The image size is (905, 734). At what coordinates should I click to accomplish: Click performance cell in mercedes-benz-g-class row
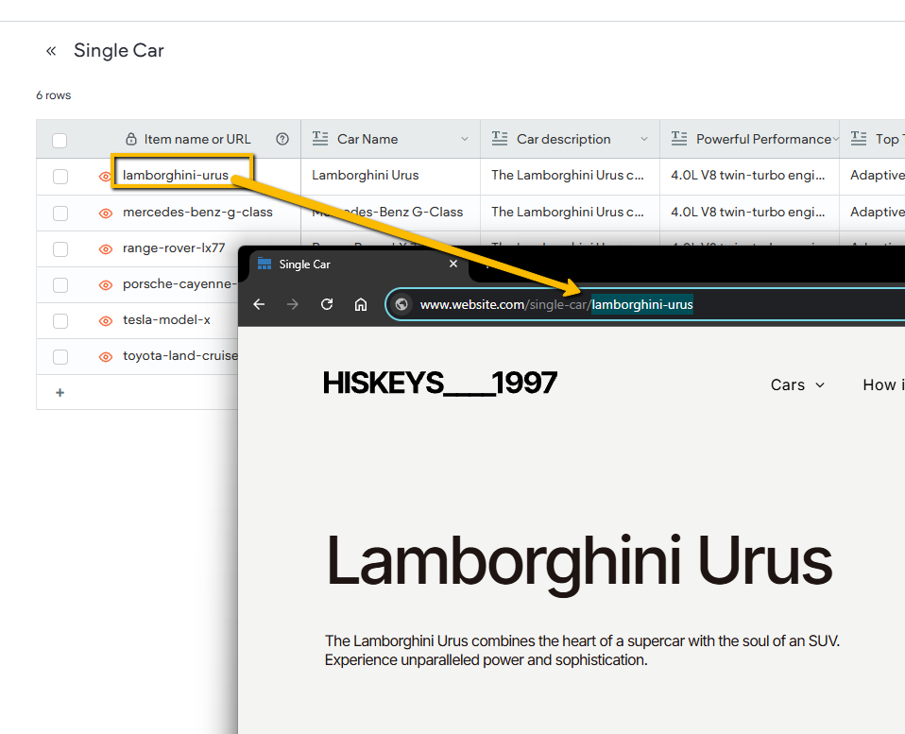coord(750,213)
